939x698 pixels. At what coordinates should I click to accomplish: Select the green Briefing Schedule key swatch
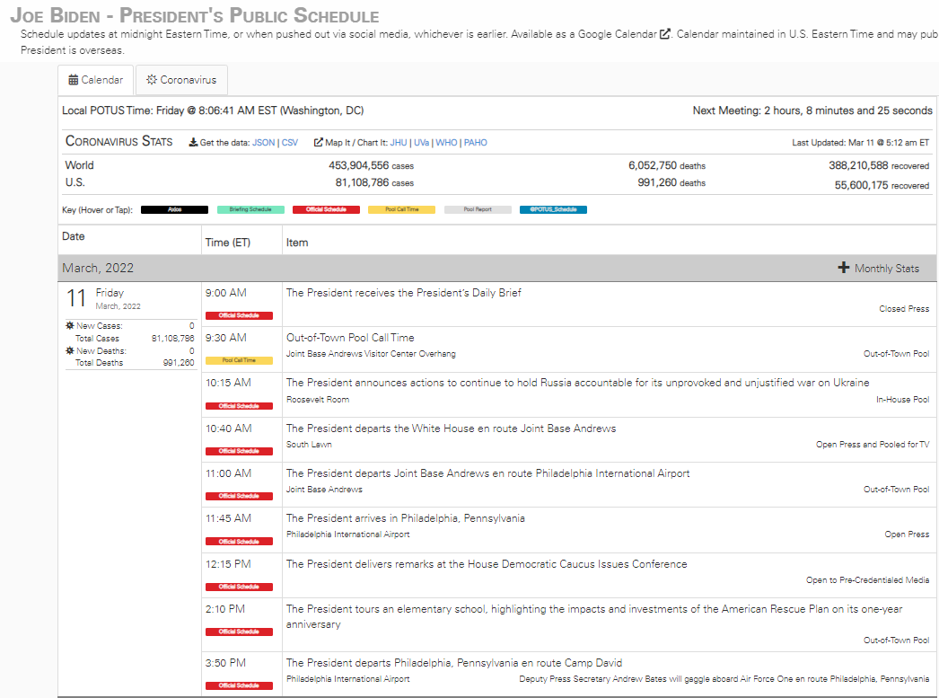[250, 209]
